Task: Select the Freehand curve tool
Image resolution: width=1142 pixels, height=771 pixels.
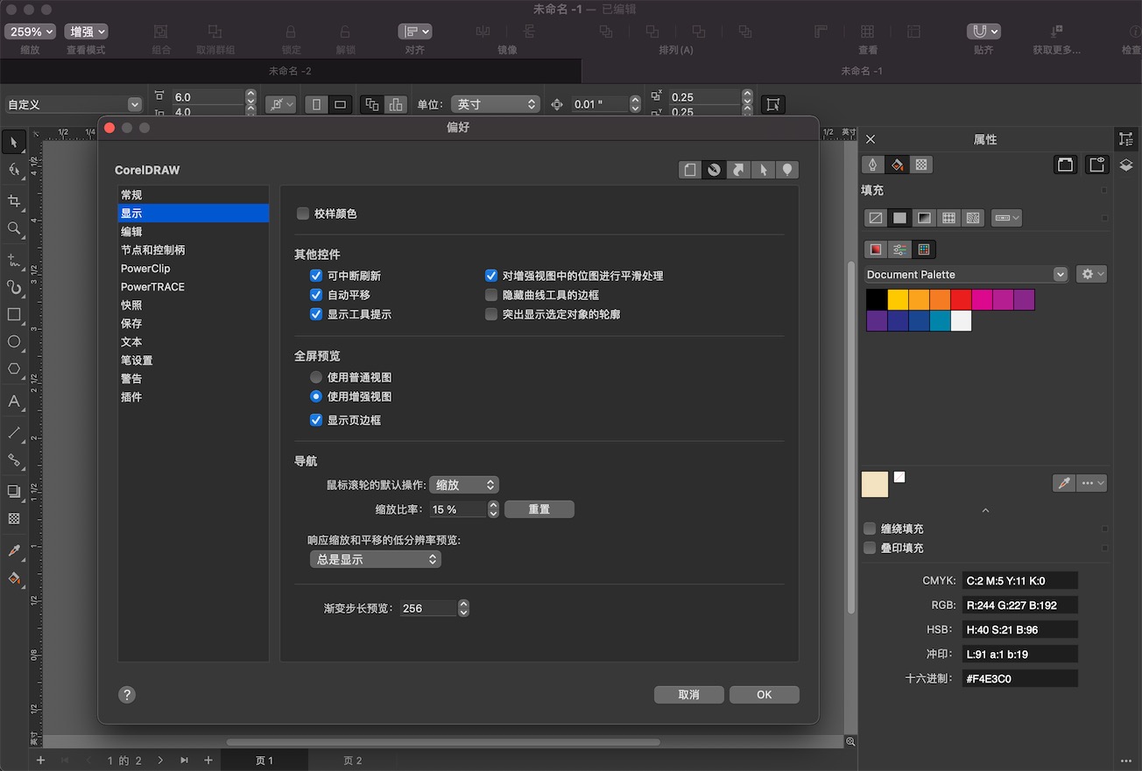Action: tap(14, 260)
